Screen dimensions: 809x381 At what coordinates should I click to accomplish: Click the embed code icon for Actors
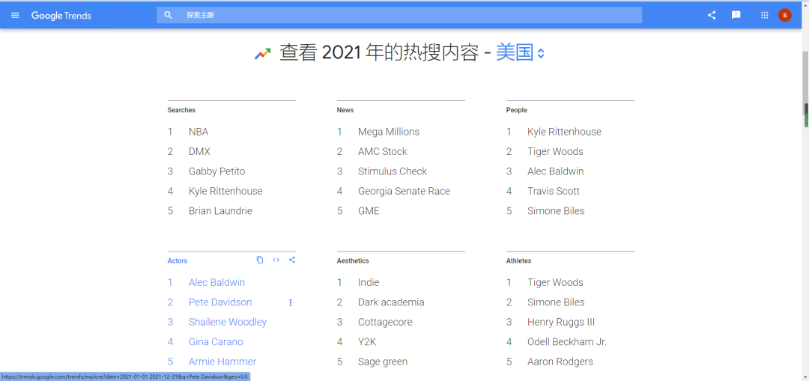pyautogui.click(x=276, y=260)
